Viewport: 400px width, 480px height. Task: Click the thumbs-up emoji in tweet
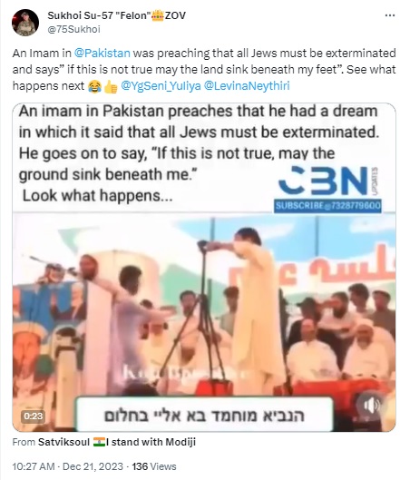coord(111,86)
